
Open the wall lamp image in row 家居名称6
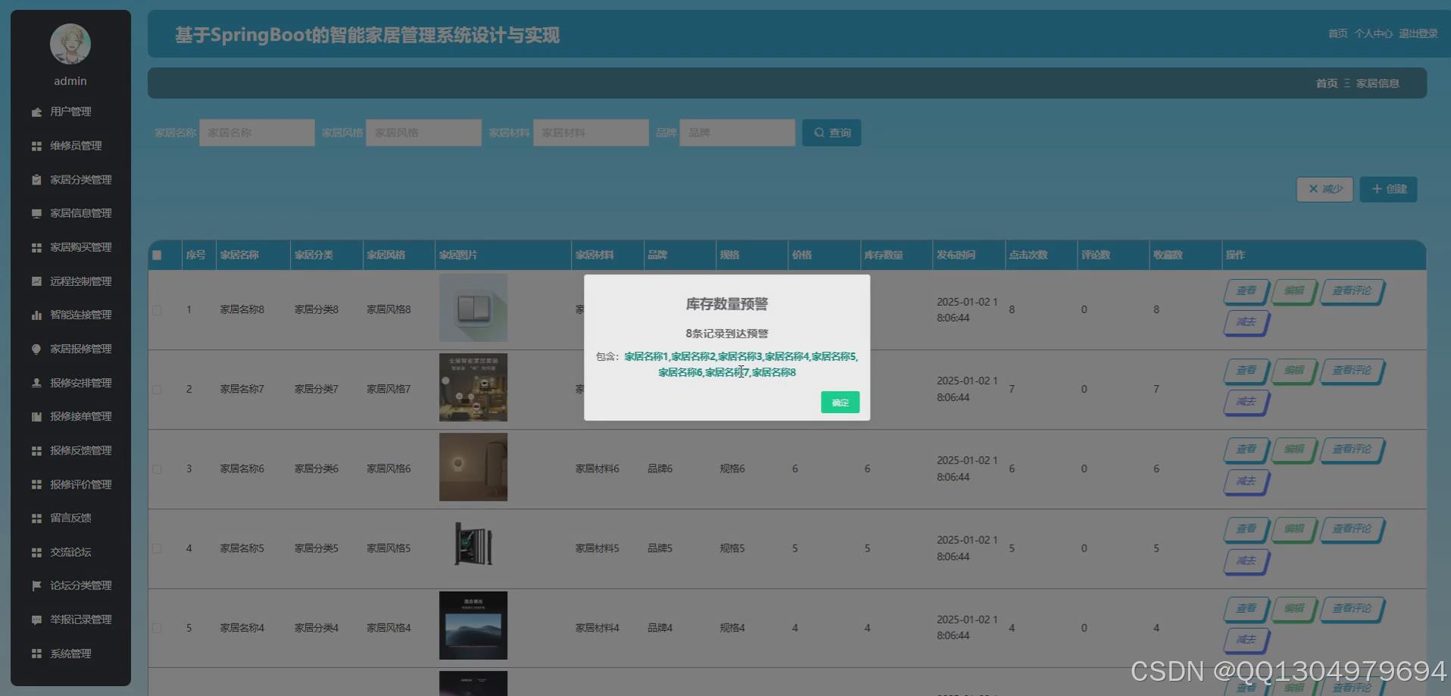pyautogui.click(x=473, y=467)
